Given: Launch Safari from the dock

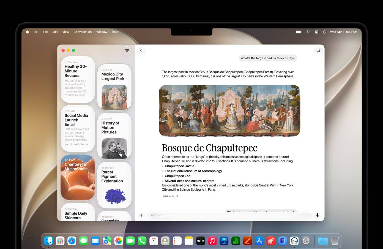Looking at the screenshot, I should click(x=72, y=241).
